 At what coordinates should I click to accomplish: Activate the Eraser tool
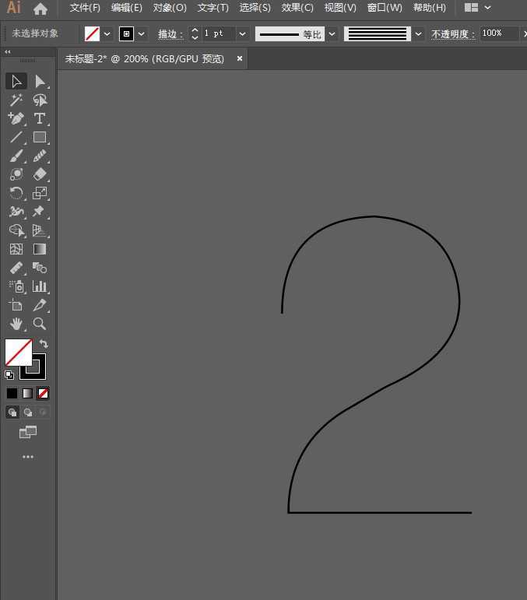[39, 174]
